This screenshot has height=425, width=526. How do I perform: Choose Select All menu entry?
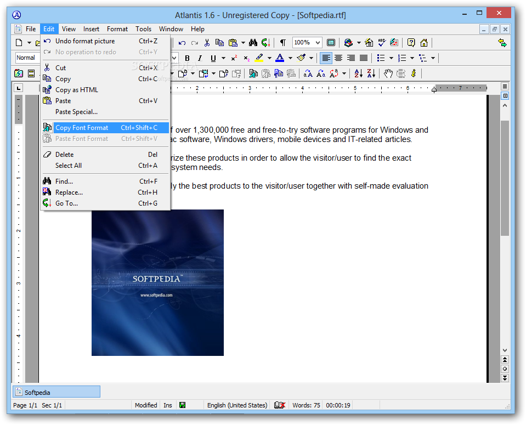coord(105,166)
